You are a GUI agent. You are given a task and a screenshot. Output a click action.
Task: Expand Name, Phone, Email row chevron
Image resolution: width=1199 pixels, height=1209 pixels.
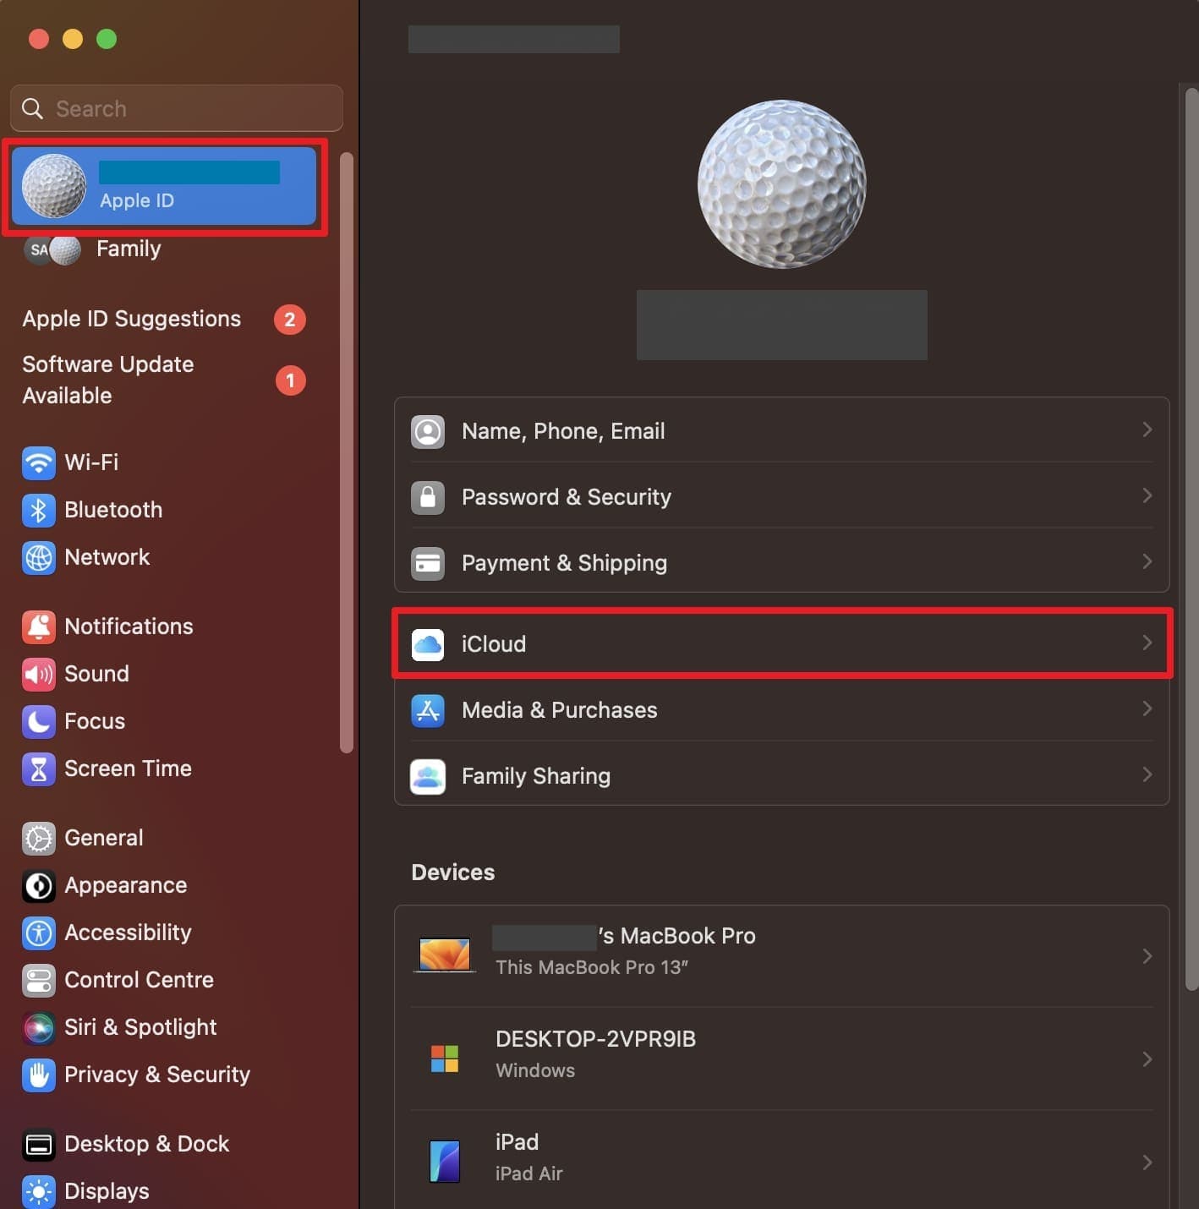1147,429
